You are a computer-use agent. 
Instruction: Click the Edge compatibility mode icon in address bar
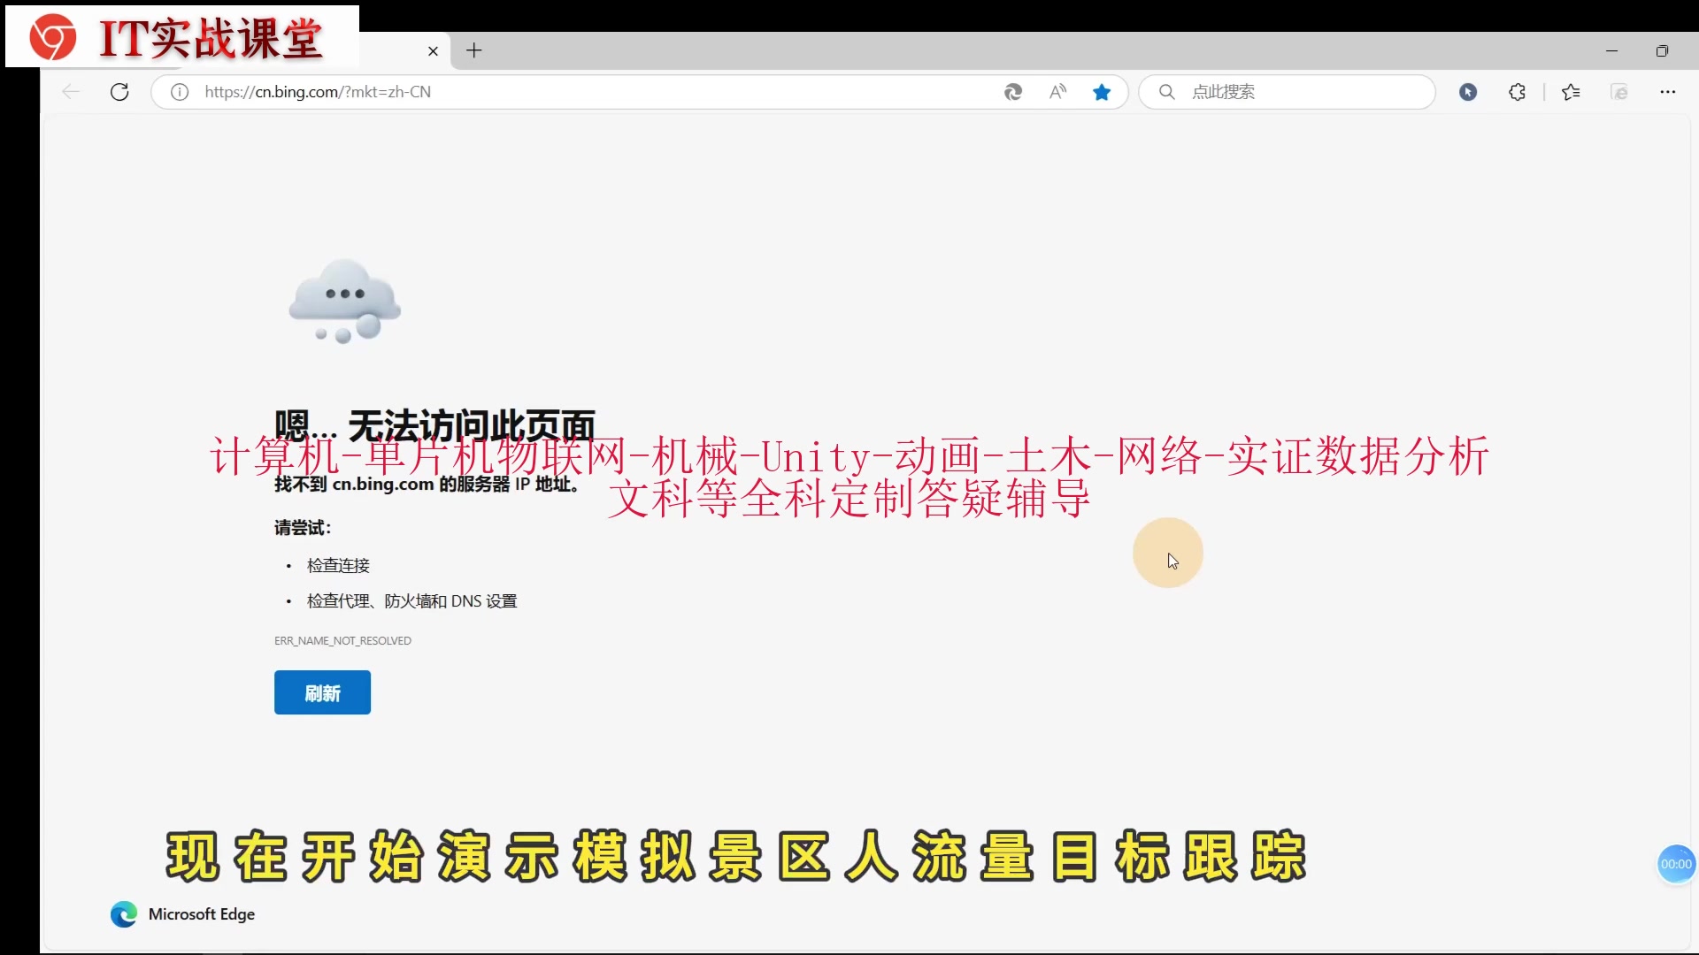1013,92
